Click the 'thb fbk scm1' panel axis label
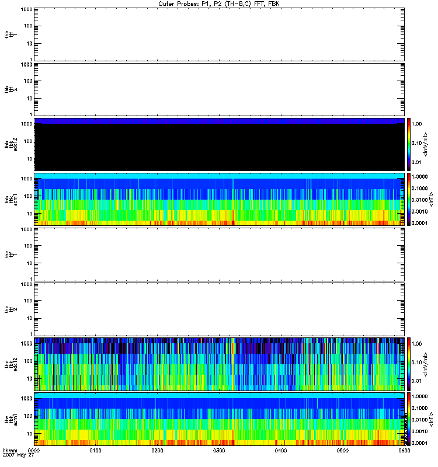The width and height of the screenshot is (438, 467). (x=11, y=199)
